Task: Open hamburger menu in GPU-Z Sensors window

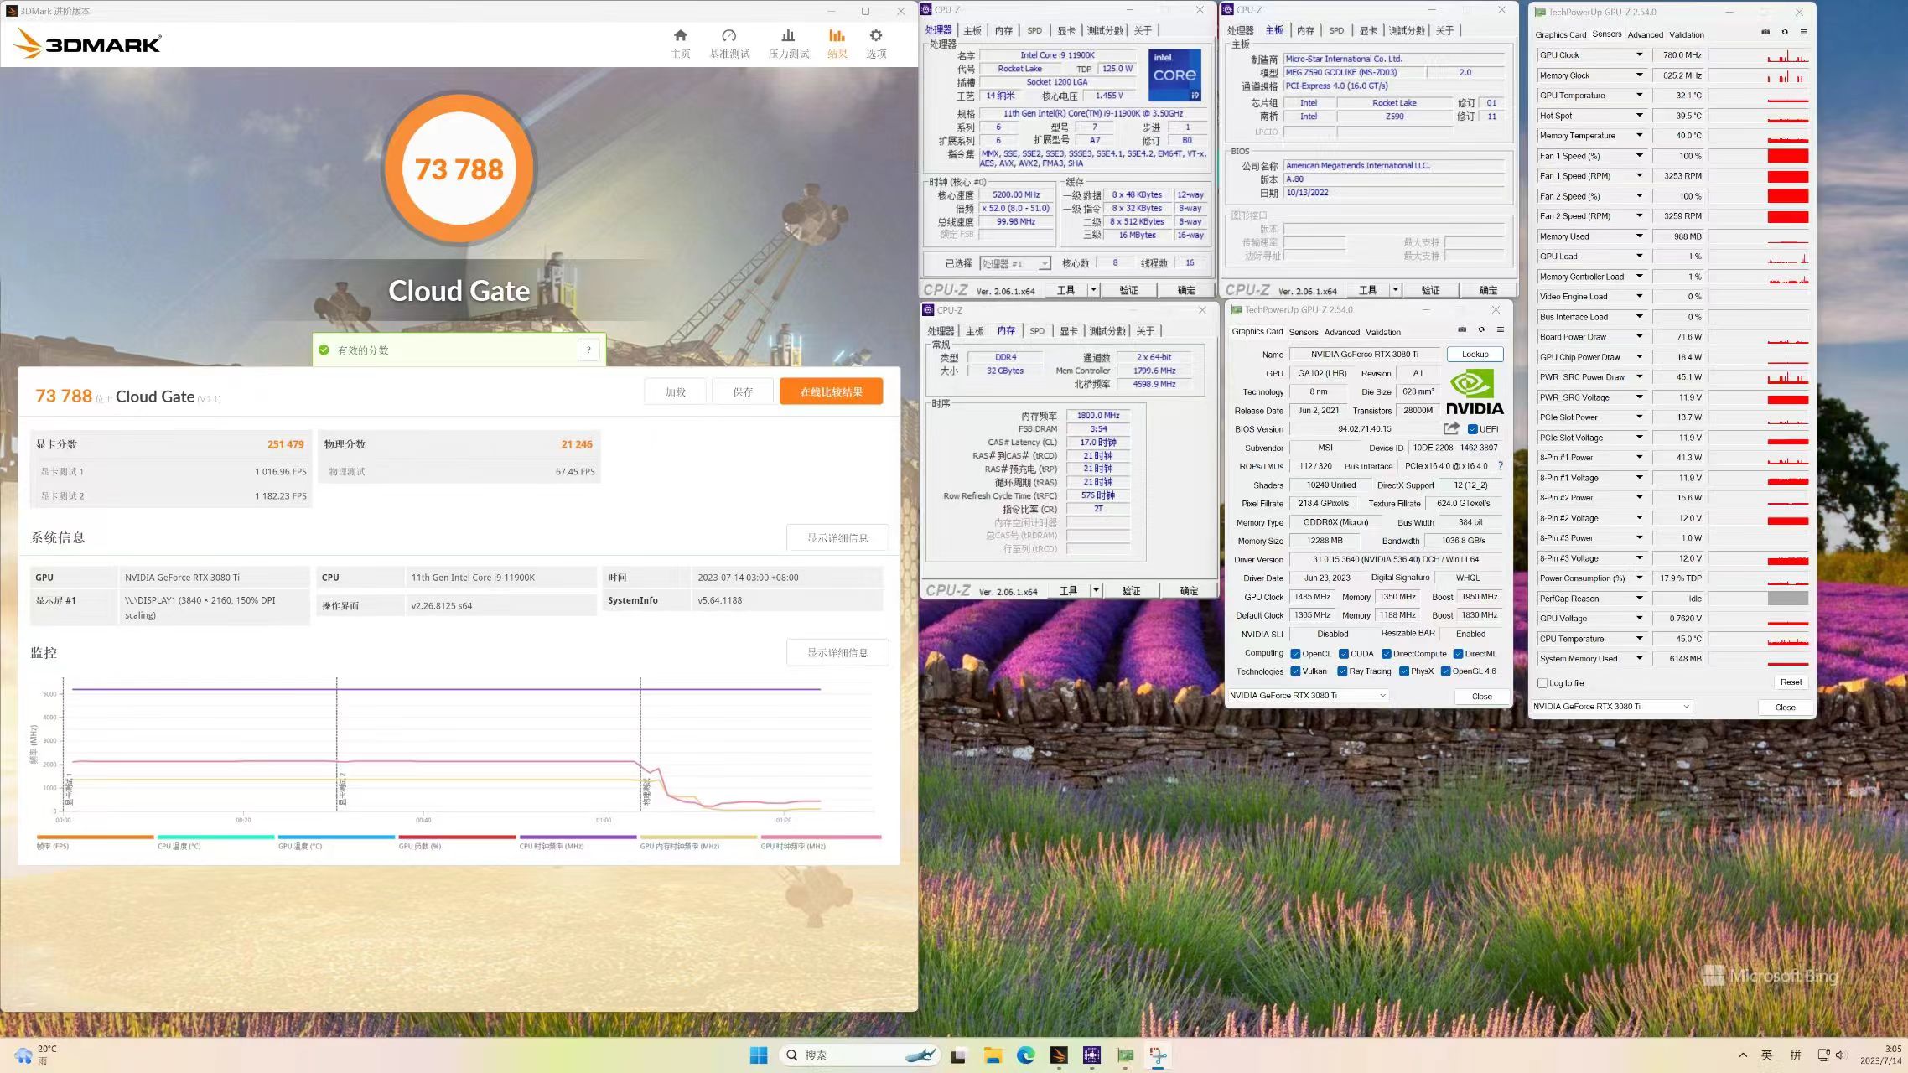Action: [x=1804, y=32]
